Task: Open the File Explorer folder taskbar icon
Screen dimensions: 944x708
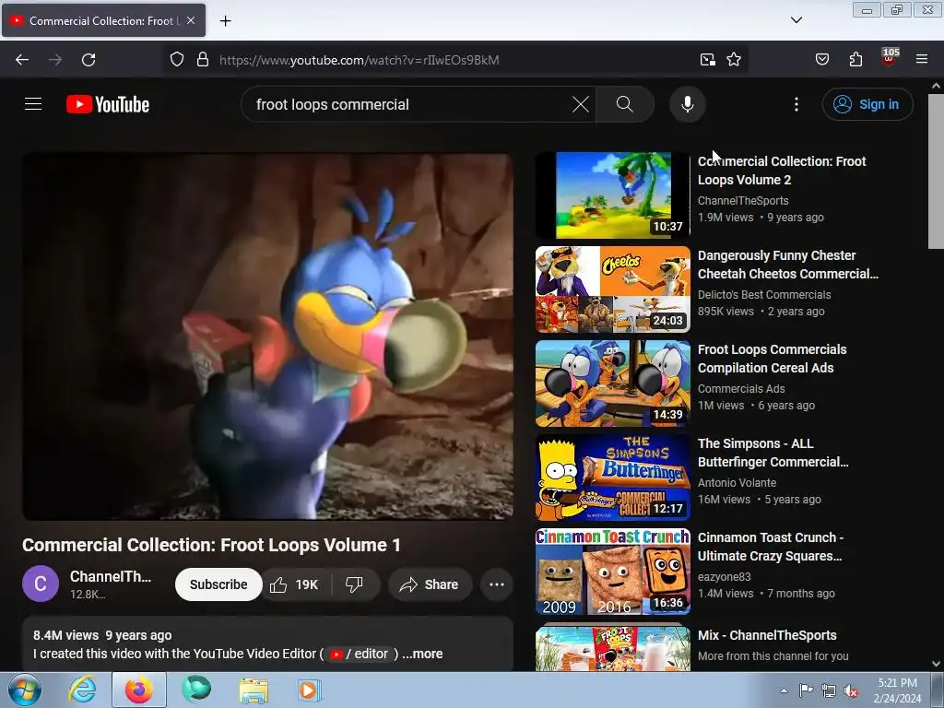Action: pyautogui.click(x=254, y=690)
